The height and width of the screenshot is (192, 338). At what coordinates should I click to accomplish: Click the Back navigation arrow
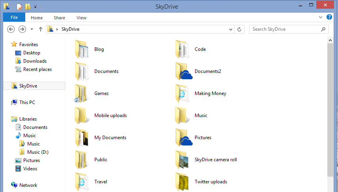pos(11,29)
